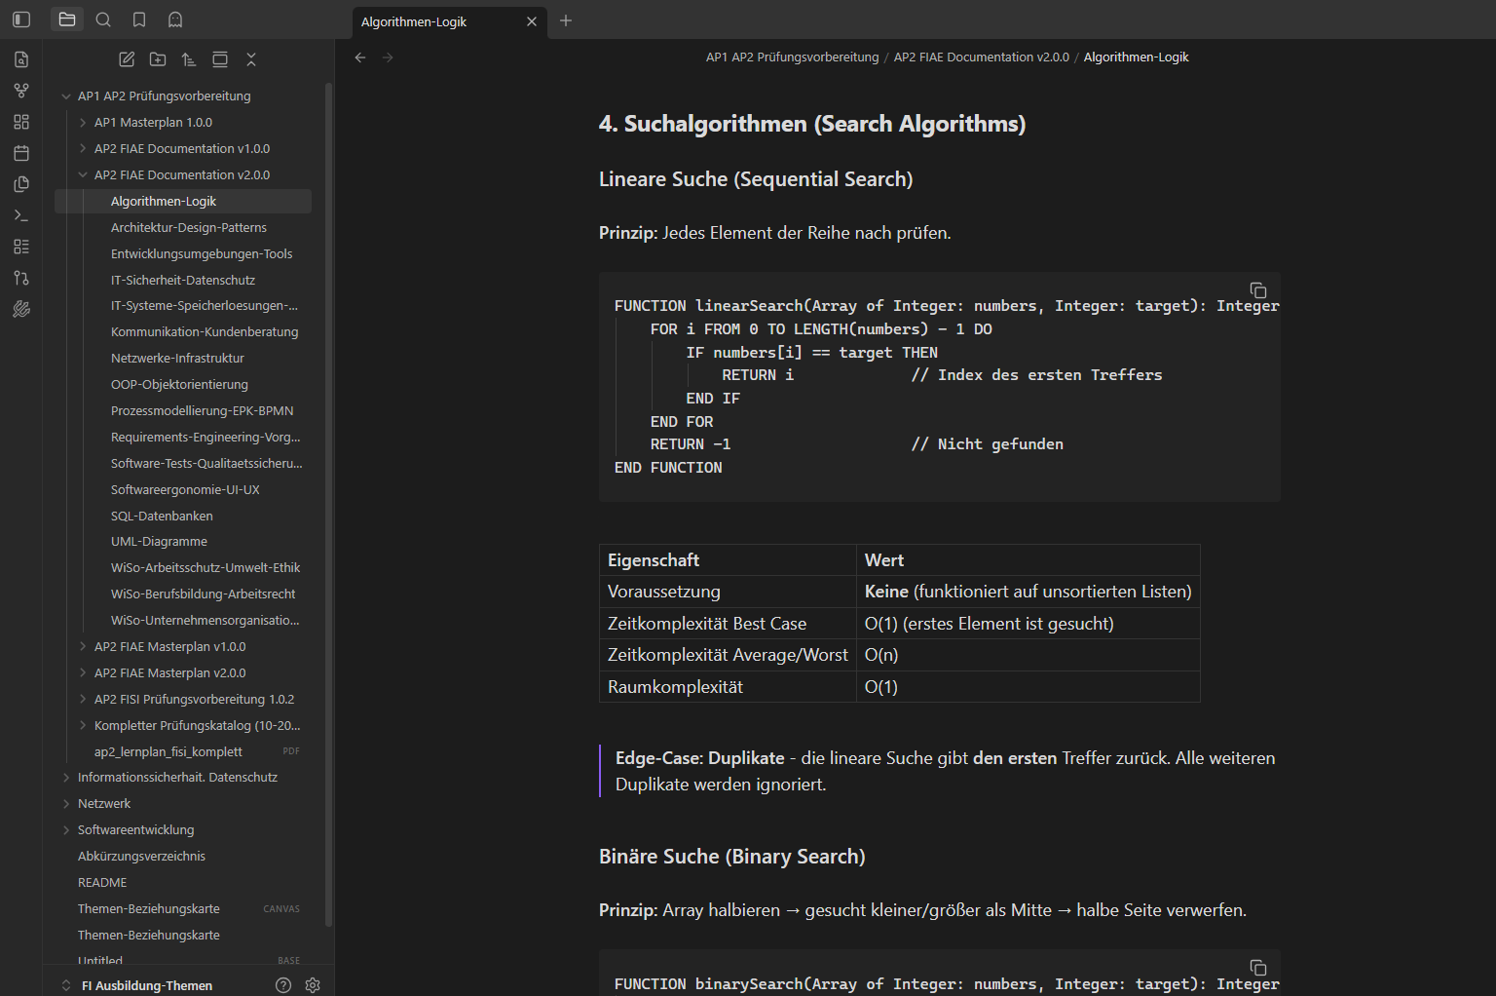The image size is (1496, 996).
Task: Expand AP1 Masterplan 1.0.0 folder
Action: point(83,122)
